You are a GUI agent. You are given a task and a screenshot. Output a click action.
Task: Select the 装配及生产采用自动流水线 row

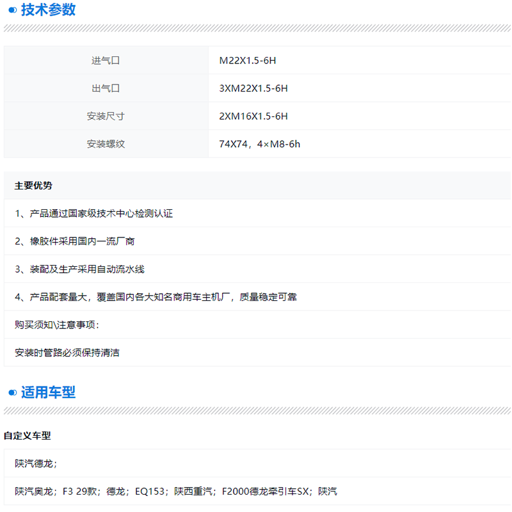tap(80, 269)
